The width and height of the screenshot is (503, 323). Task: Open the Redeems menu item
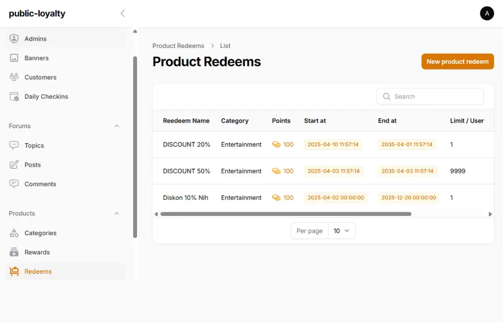tap(38, 272)
